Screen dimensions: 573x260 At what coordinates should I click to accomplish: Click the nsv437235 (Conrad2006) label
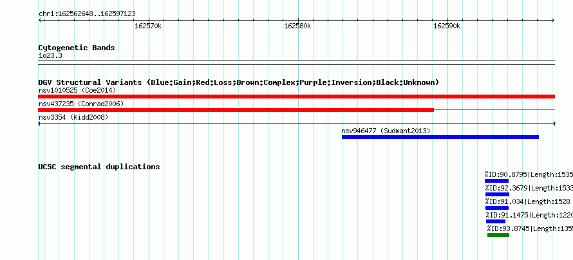tap(81, 104)
